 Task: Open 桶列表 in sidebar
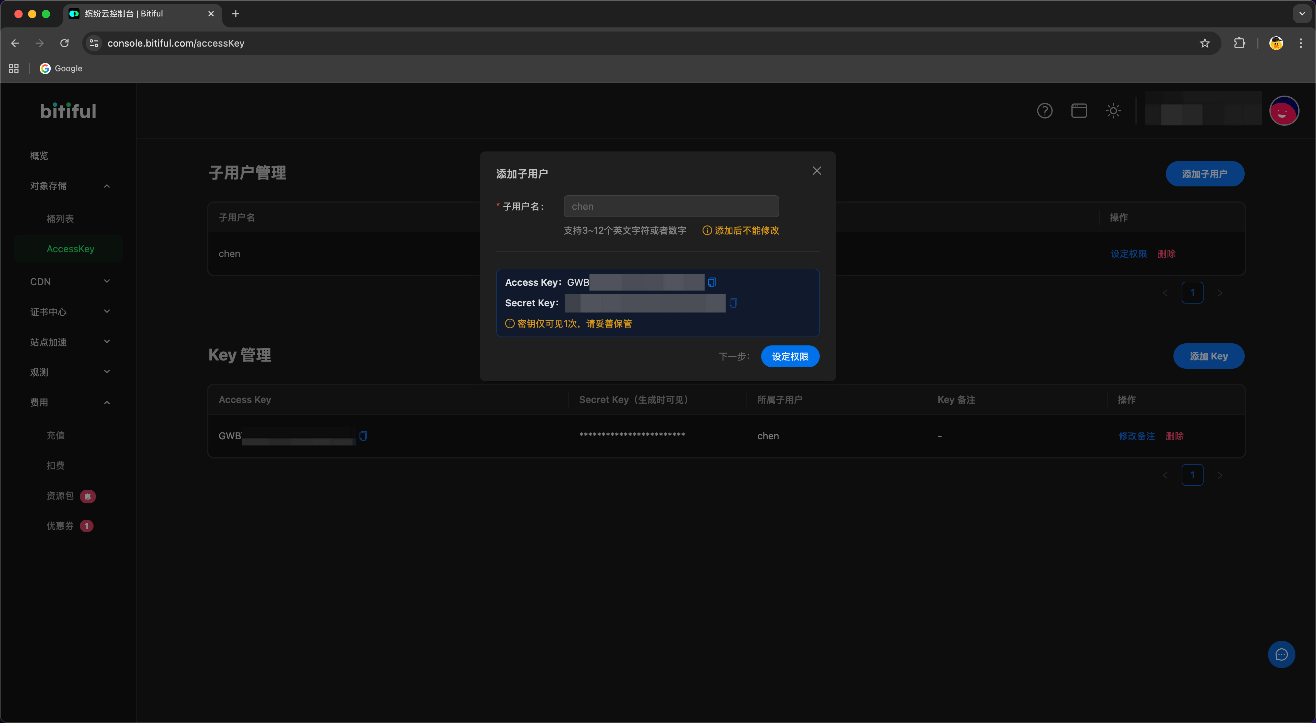coord(60,219)
